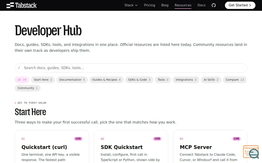Filter by Guides & Recipes
The image size is (262, 163).
point(106,80)
